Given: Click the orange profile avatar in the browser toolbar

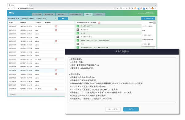Looking at the screenshot, I should coord(153,8).
